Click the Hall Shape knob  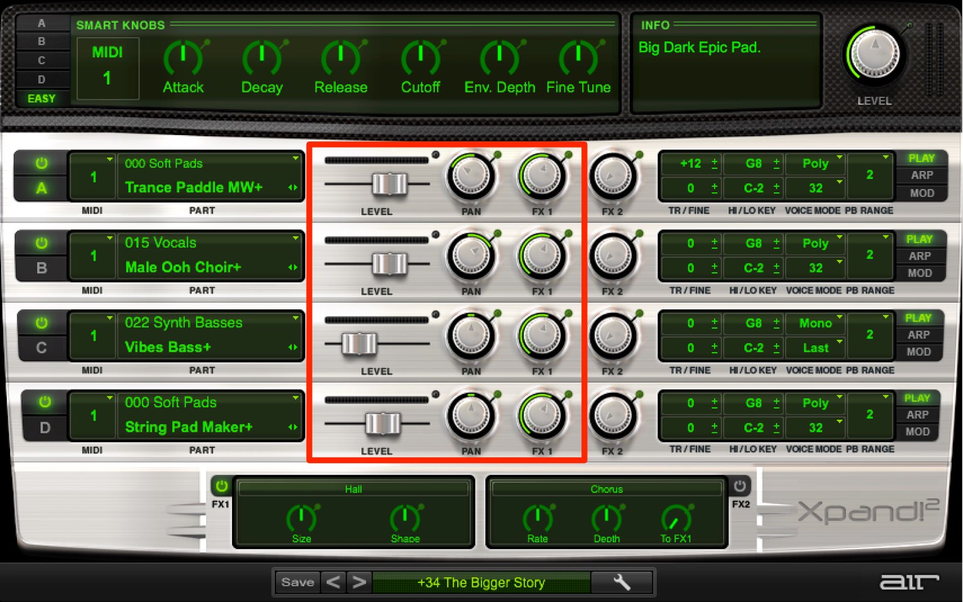click(405, 518)
